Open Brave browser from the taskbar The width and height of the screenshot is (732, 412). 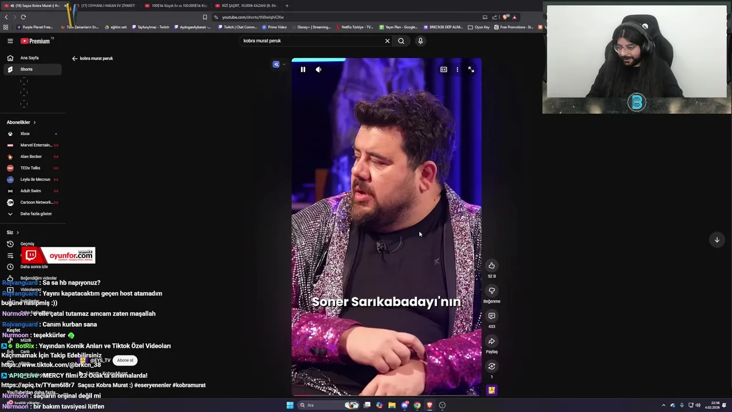pyautogui.click(x=429, y=405)
